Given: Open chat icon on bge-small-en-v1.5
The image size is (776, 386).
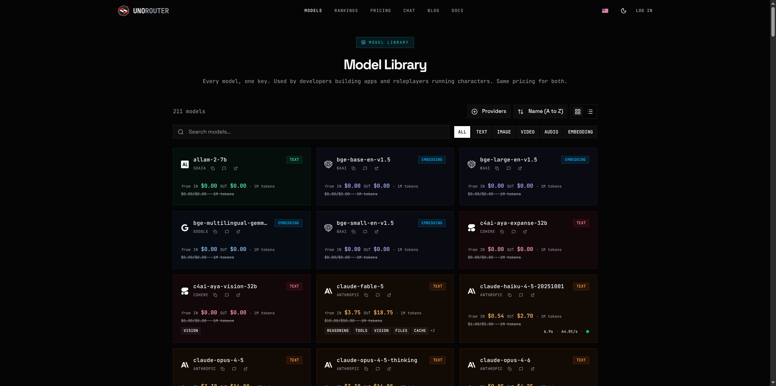Looking at the screenshot, I should tap(365, 232).
